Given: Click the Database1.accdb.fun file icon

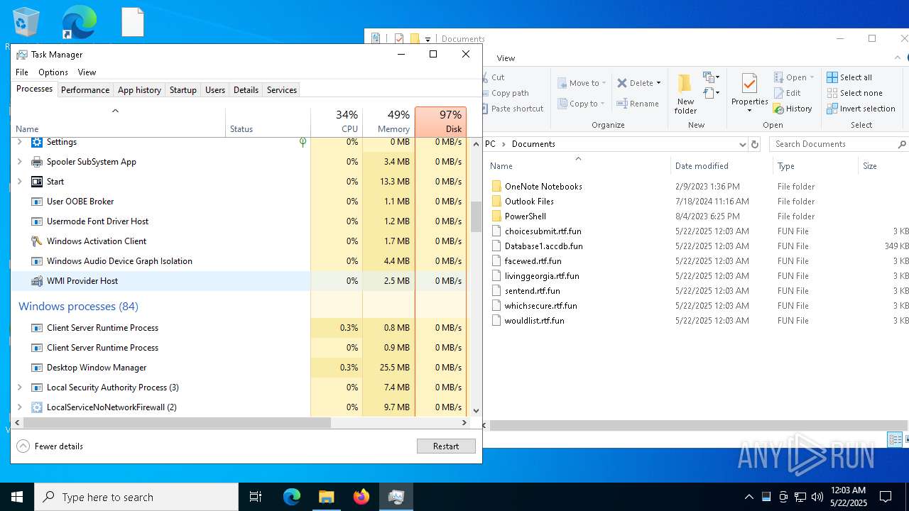Looking at the screenshot, I should pyautogui.click(x=496, y=246).
